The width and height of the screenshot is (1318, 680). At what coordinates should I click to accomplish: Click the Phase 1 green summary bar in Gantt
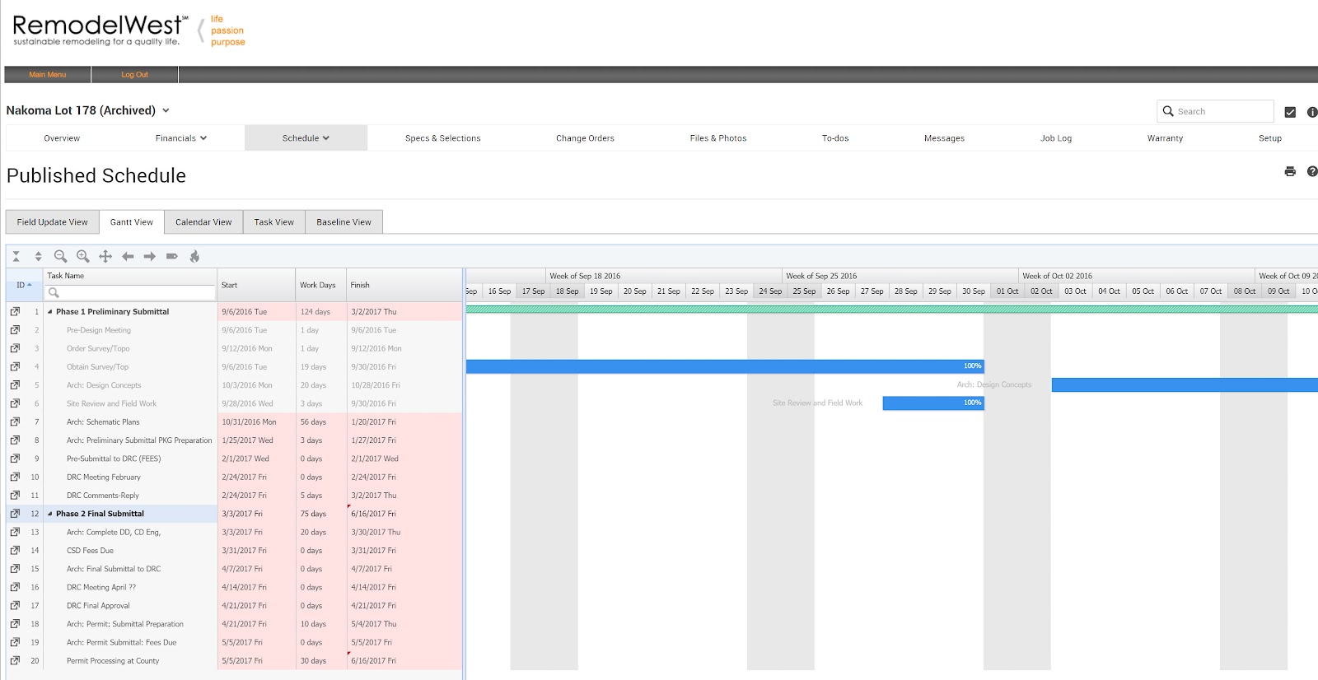tap(892, 310)
